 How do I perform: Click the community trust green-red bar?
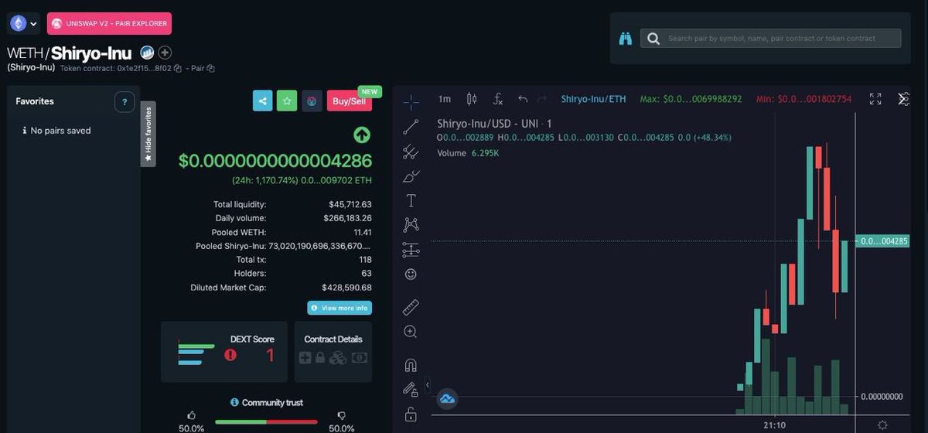pyautogui.click(x=266, y=422)
